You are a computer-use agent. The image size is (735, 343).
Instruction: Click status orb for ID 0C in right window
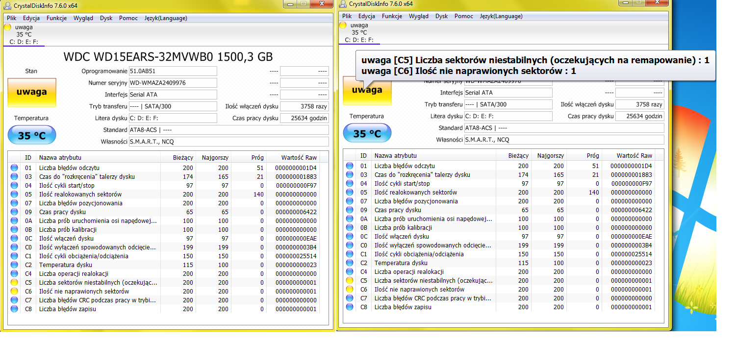point(350,236)
